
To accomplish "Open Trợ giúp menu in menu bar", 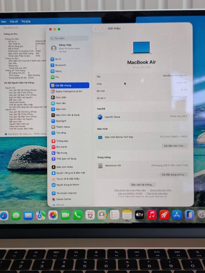I will pos(26,21).
